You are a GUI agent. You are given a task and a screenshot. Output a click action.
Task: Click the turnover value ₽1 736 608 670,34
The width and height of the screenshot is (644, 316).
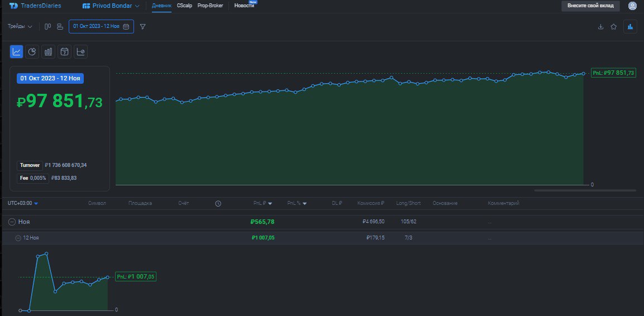point(66,165)
